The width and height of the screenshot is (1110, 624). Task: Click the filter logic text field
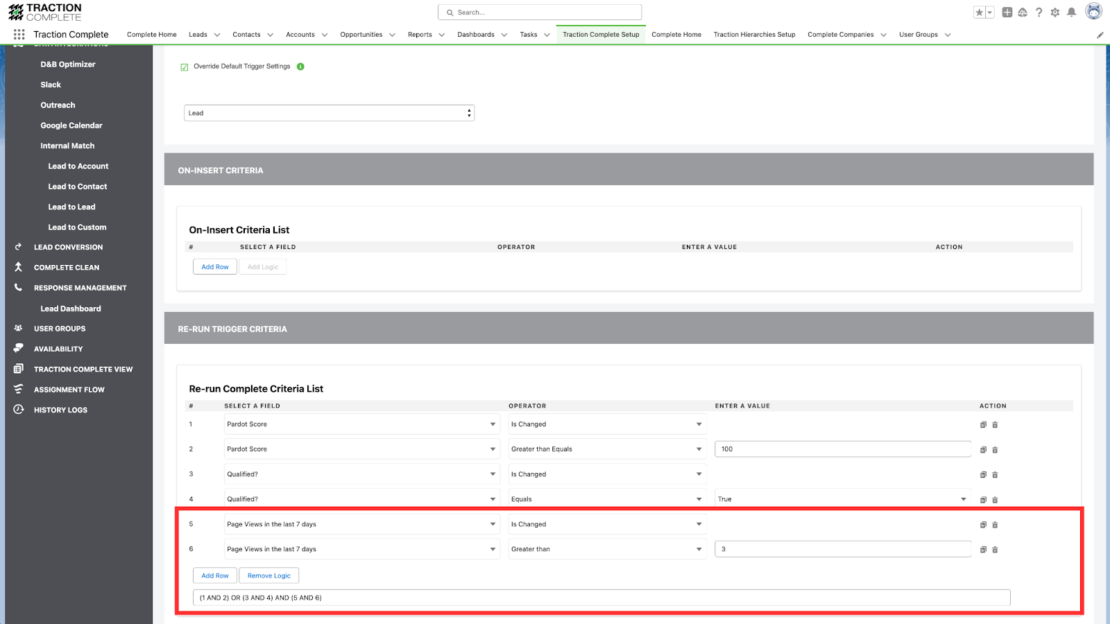point(601,598)
